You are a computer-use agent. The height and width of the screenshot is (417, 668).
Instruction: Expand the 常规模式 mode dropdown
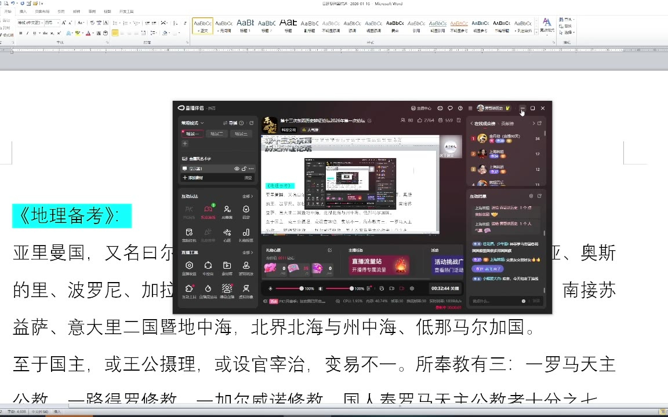(x=192, y=123)
